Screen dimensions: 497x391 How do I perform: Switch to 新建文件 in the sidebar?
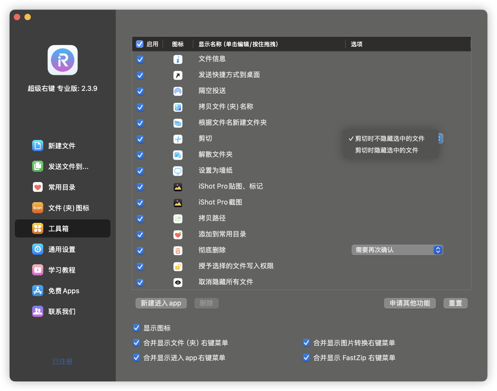(62, 146)
